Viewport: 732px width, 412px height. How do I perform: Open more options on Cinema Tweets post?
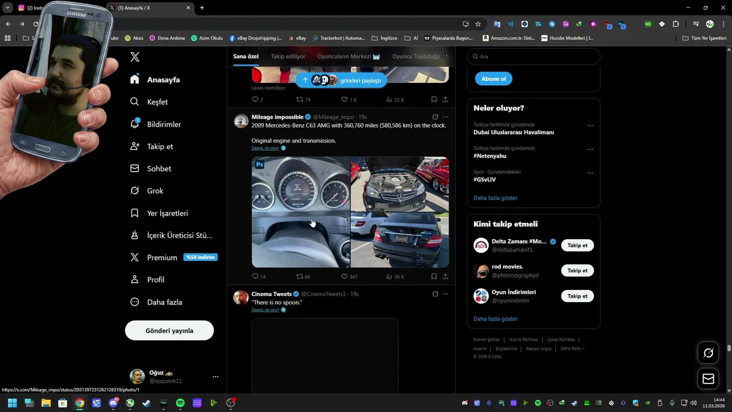click(445, 294)
